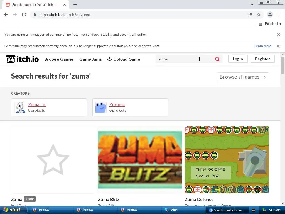This screenshot has width=285, height=214.
Task: Click the Zuma Blitz title link
Action: (x=109, y=199)
